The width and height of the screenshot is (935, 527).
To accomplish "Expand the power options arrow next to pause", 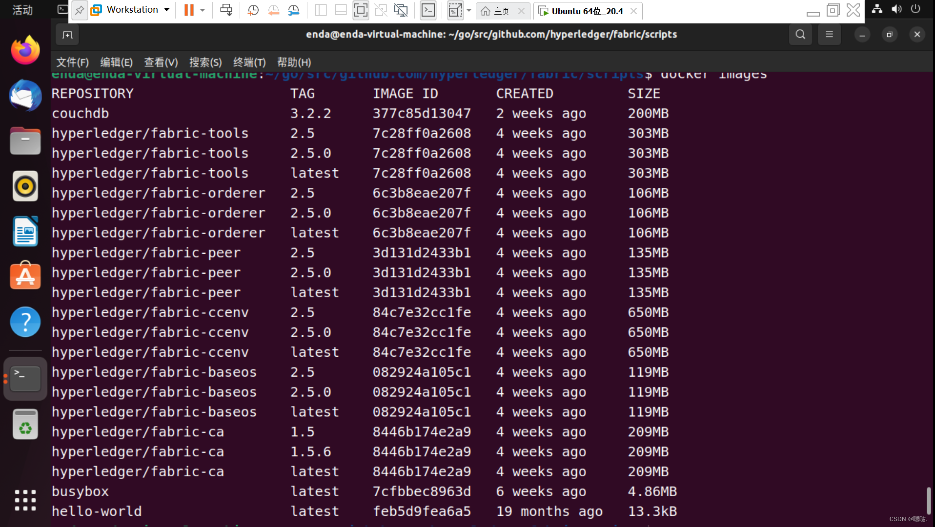I will coord(203,10).
